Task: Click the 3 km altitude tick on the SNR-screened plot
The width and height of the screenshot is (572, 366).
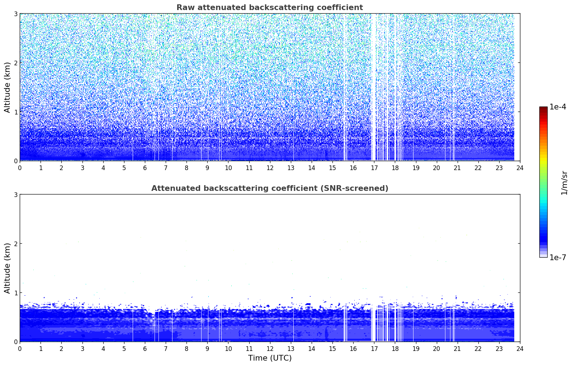Action: [x=15, y=194]
